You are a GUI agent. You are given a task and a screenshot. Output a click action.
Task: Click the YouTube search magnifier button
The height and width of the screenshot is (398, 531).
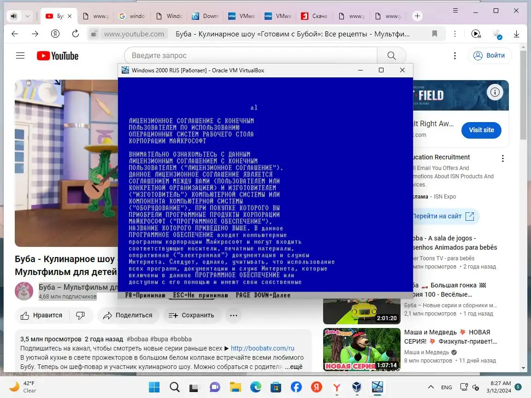click(391, 55)
